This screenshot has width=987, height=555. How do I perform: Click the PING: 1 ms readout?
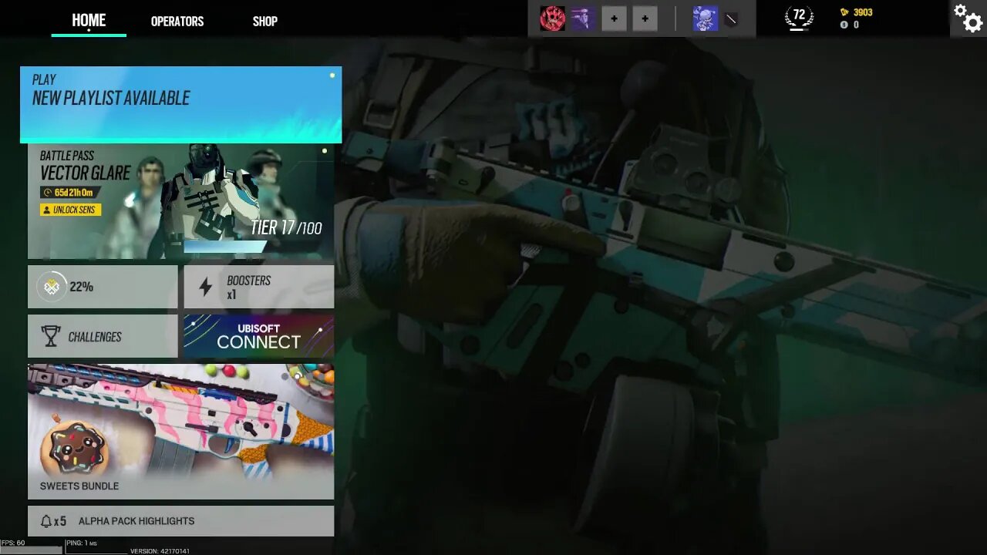point(82,543)
